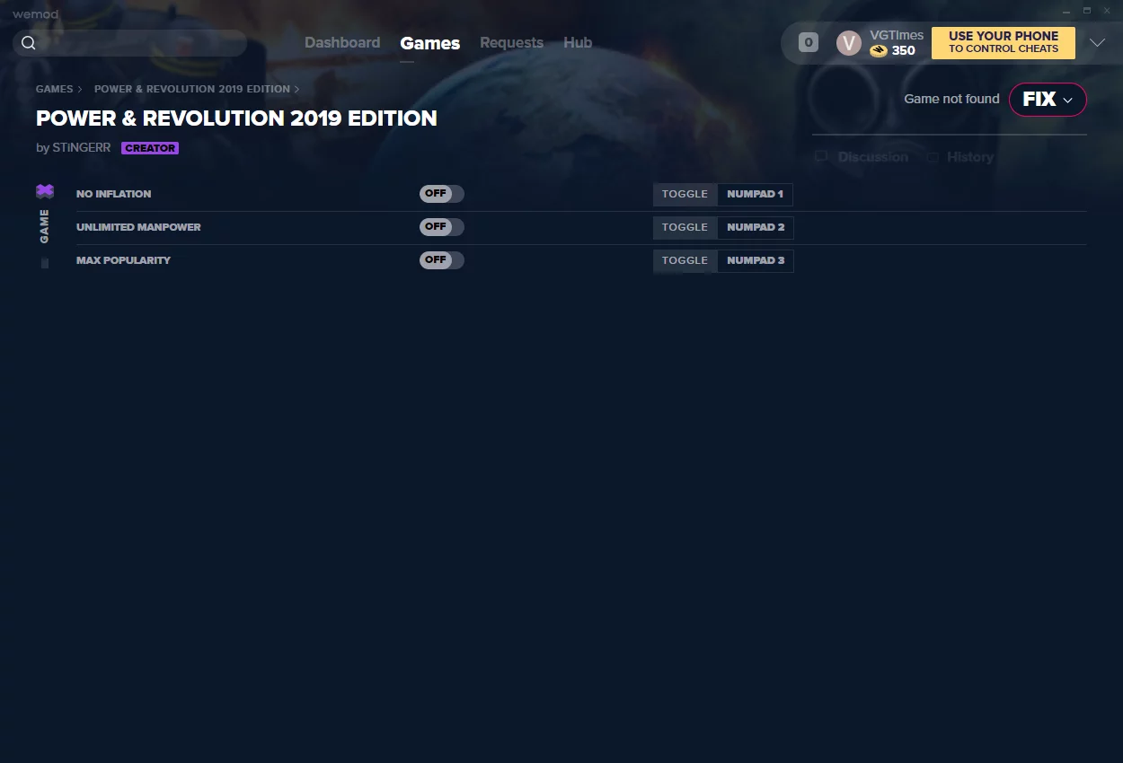Toggle the No Inflation cheat switch
The width and height of the screenshot is (1123, 763).
pos(442,194)
